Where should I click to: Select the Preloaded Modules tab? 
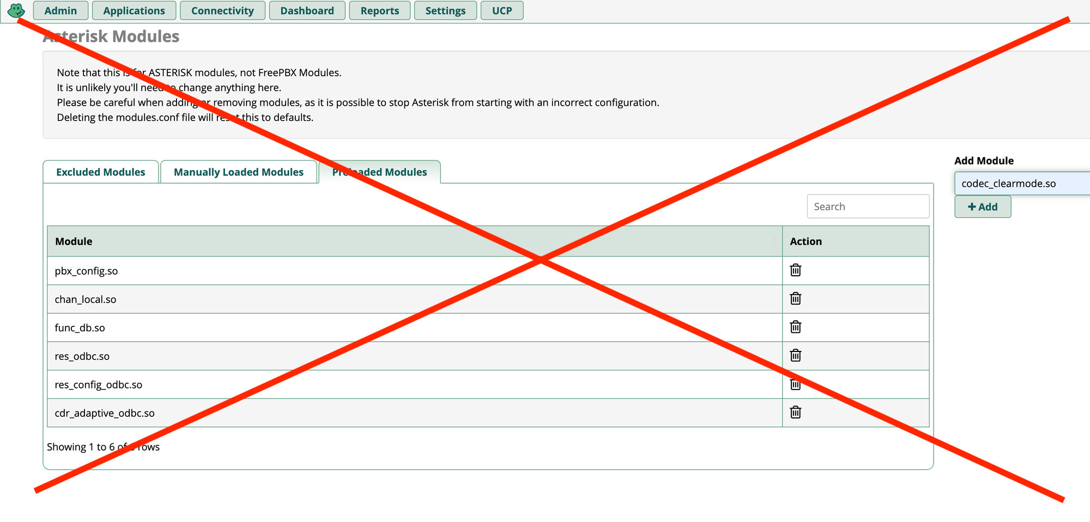[379, 172]
